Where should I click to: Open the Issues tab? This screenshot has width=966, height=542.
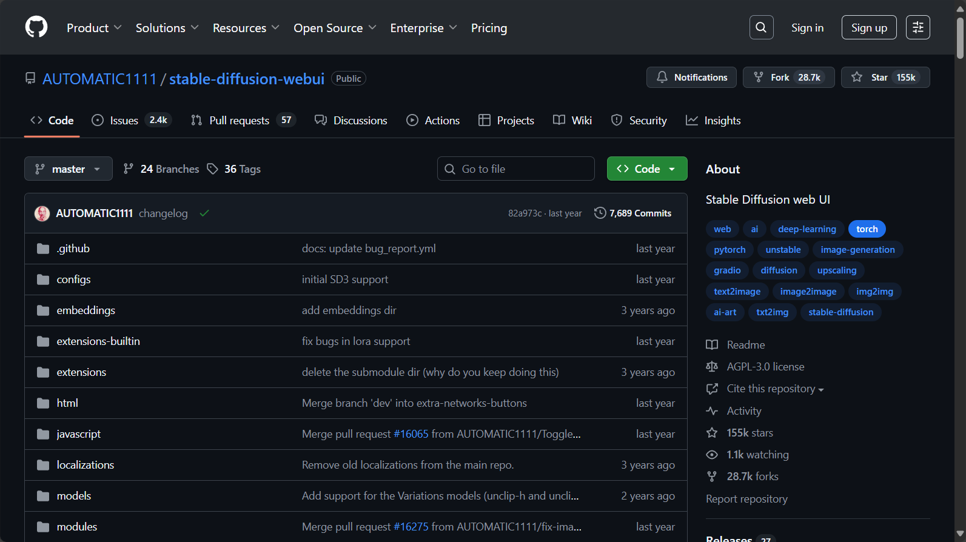tap(132, 120)
